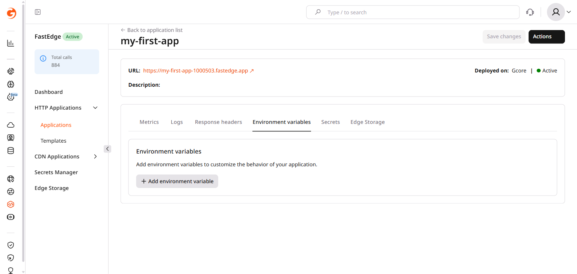This screenshot has width=577, height=274.
Task: Click the orange Gcore logo
Action: tap(11, 13)
